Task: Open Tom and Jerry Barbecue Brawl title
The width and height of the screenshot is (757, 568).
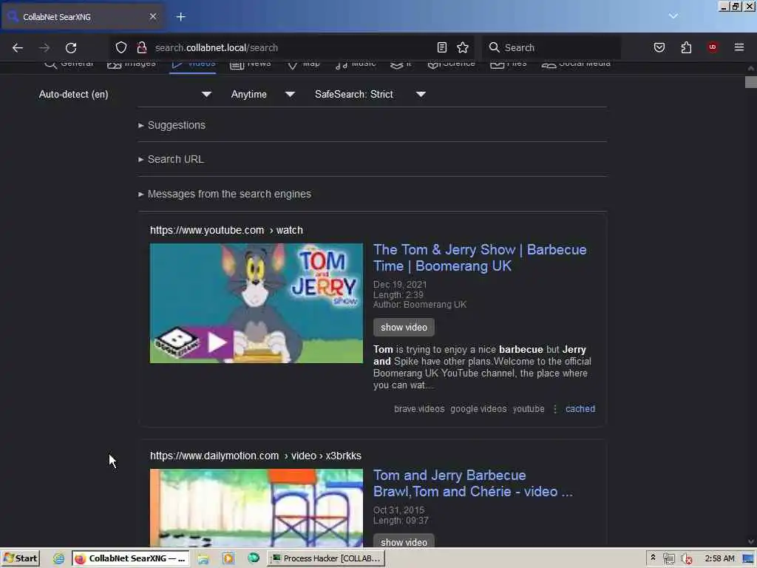Action: click(x=472, y=484)
